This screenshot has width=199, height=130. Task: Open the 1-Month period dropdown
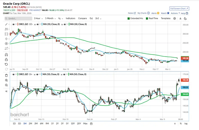pyautogui.click(x=50, y=18)
